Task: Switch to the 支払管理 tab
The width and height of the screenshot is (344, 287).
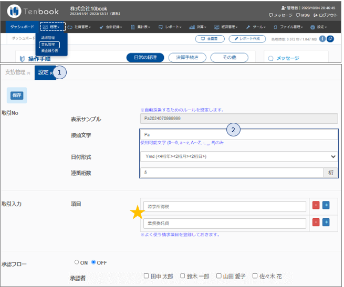Action: (17, 72)
